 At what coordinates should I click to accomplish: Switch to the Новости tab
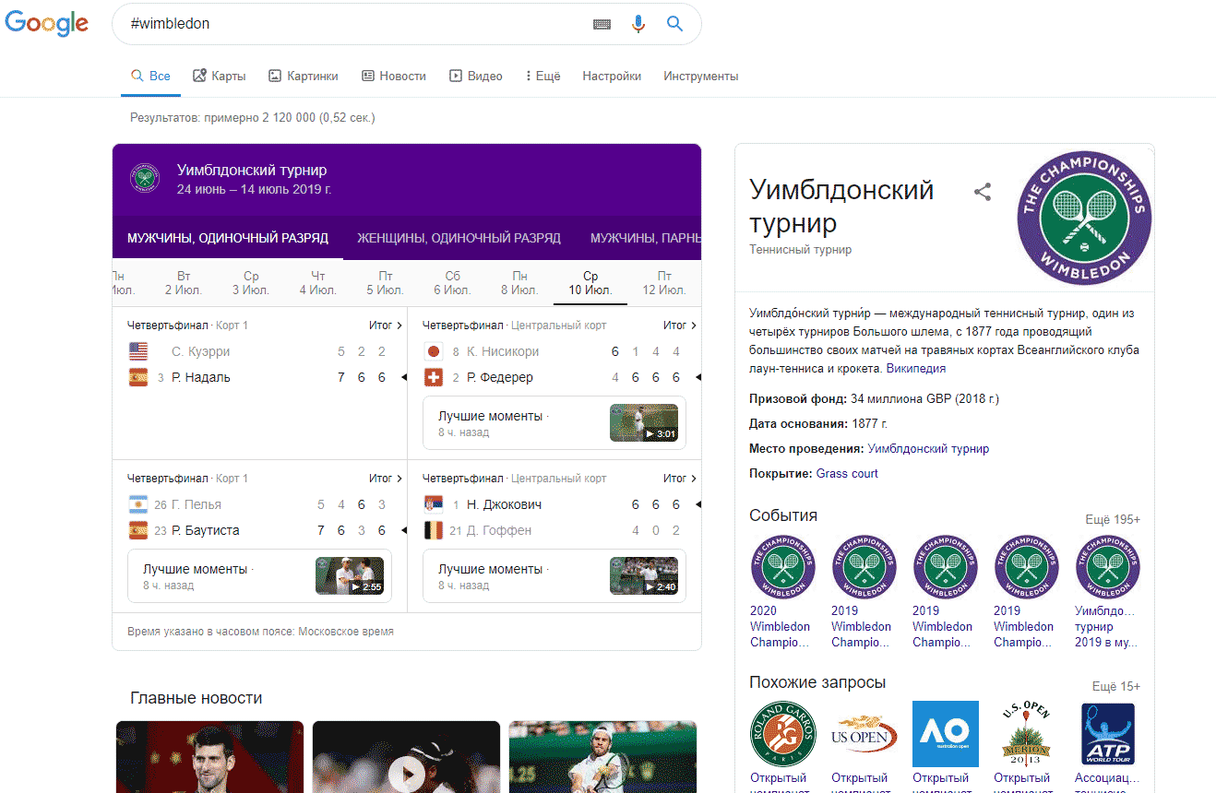pos(394,76)
